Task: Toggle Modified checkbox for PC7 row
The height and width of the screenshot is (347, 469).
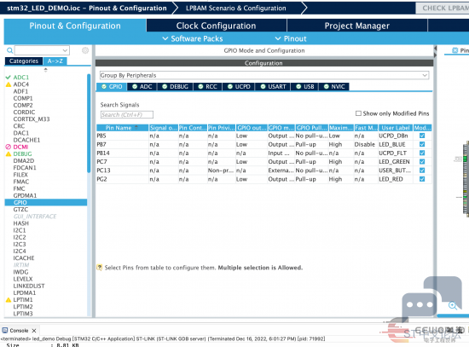Action: (x=422, y=161)
